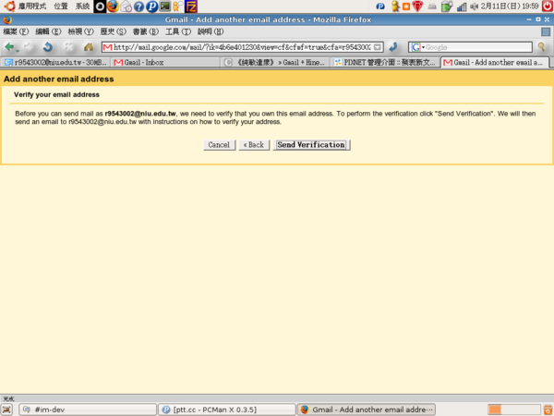Launch the mail envelope panel launcher
Screen dimensions: 554x416
click(126, 6)
